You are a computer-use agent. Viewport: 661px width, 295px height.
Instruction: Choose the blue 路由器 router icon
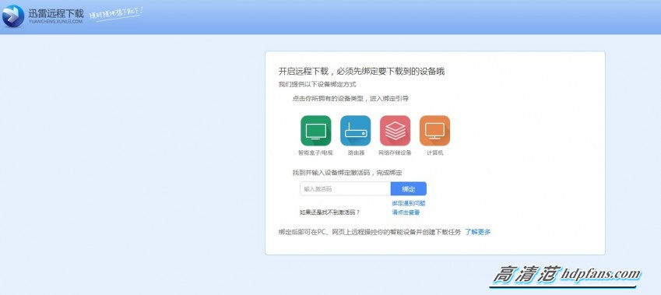[x=355, y=131]
